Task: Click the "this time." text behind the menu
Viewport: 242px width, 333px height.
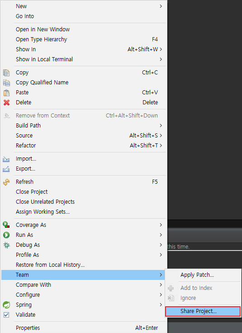Action: (179, 246)
